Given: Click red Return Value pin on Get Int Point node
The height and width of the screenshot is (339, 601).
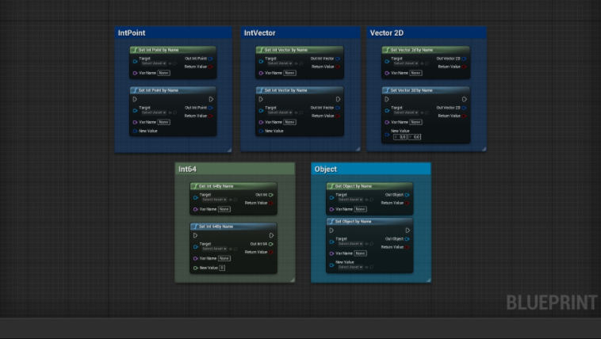Looking at the screenshot, I should (x=210, y=67).
